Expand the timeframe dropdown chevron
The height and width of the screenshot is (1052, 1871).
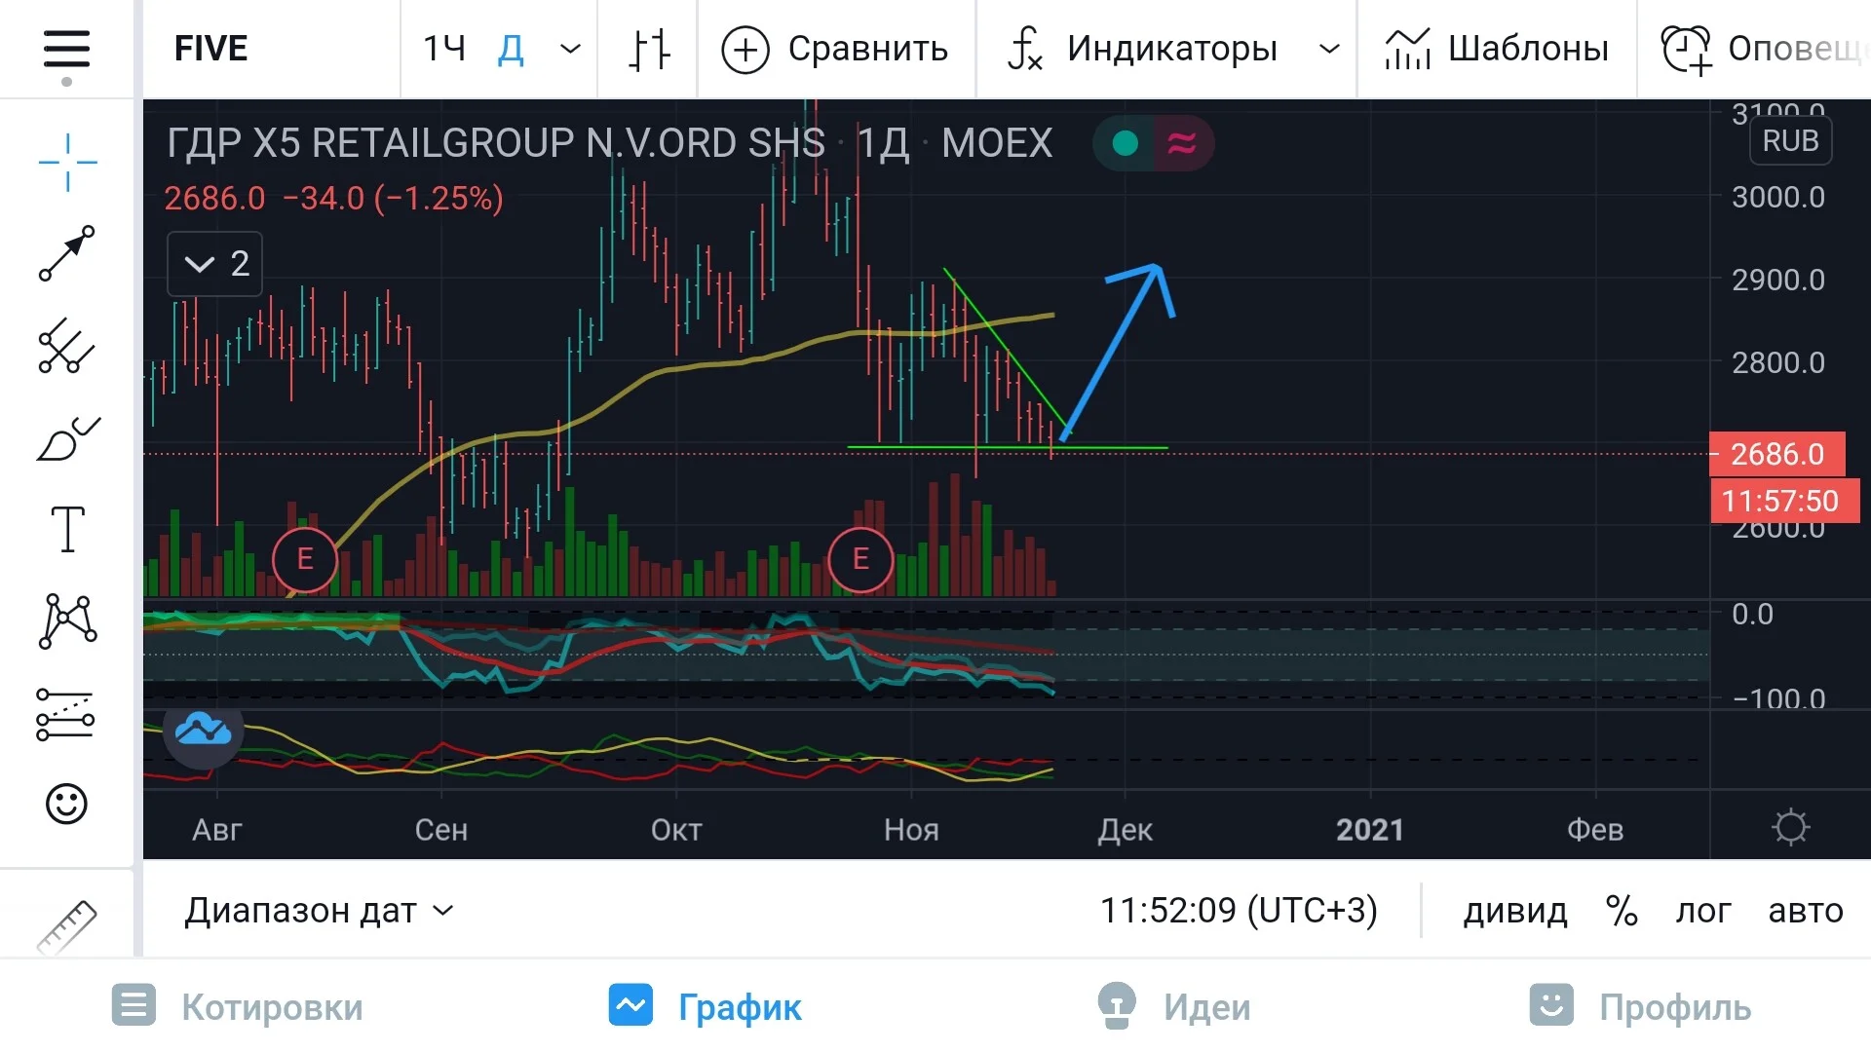click(570, 49)
